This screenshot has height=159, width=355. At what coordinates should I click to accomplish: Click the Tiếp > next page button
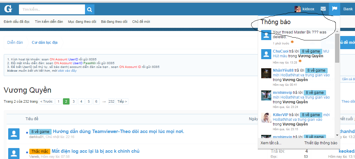tap(122, 101)
